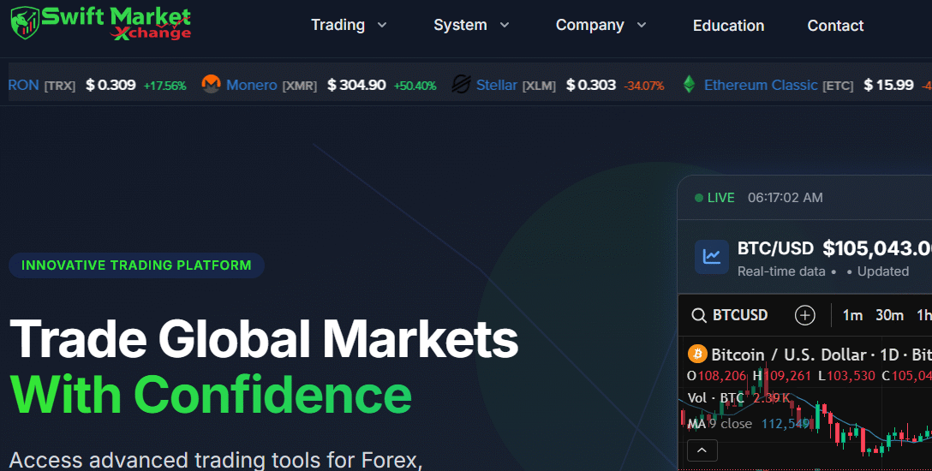Open symbol search magnifier beside BTCUSD
This screenshot has width=932, height=471.
coord(699,315)
